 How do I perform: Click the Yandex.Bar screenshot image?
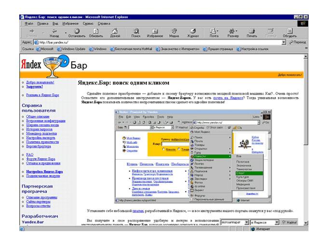[193, 156]
